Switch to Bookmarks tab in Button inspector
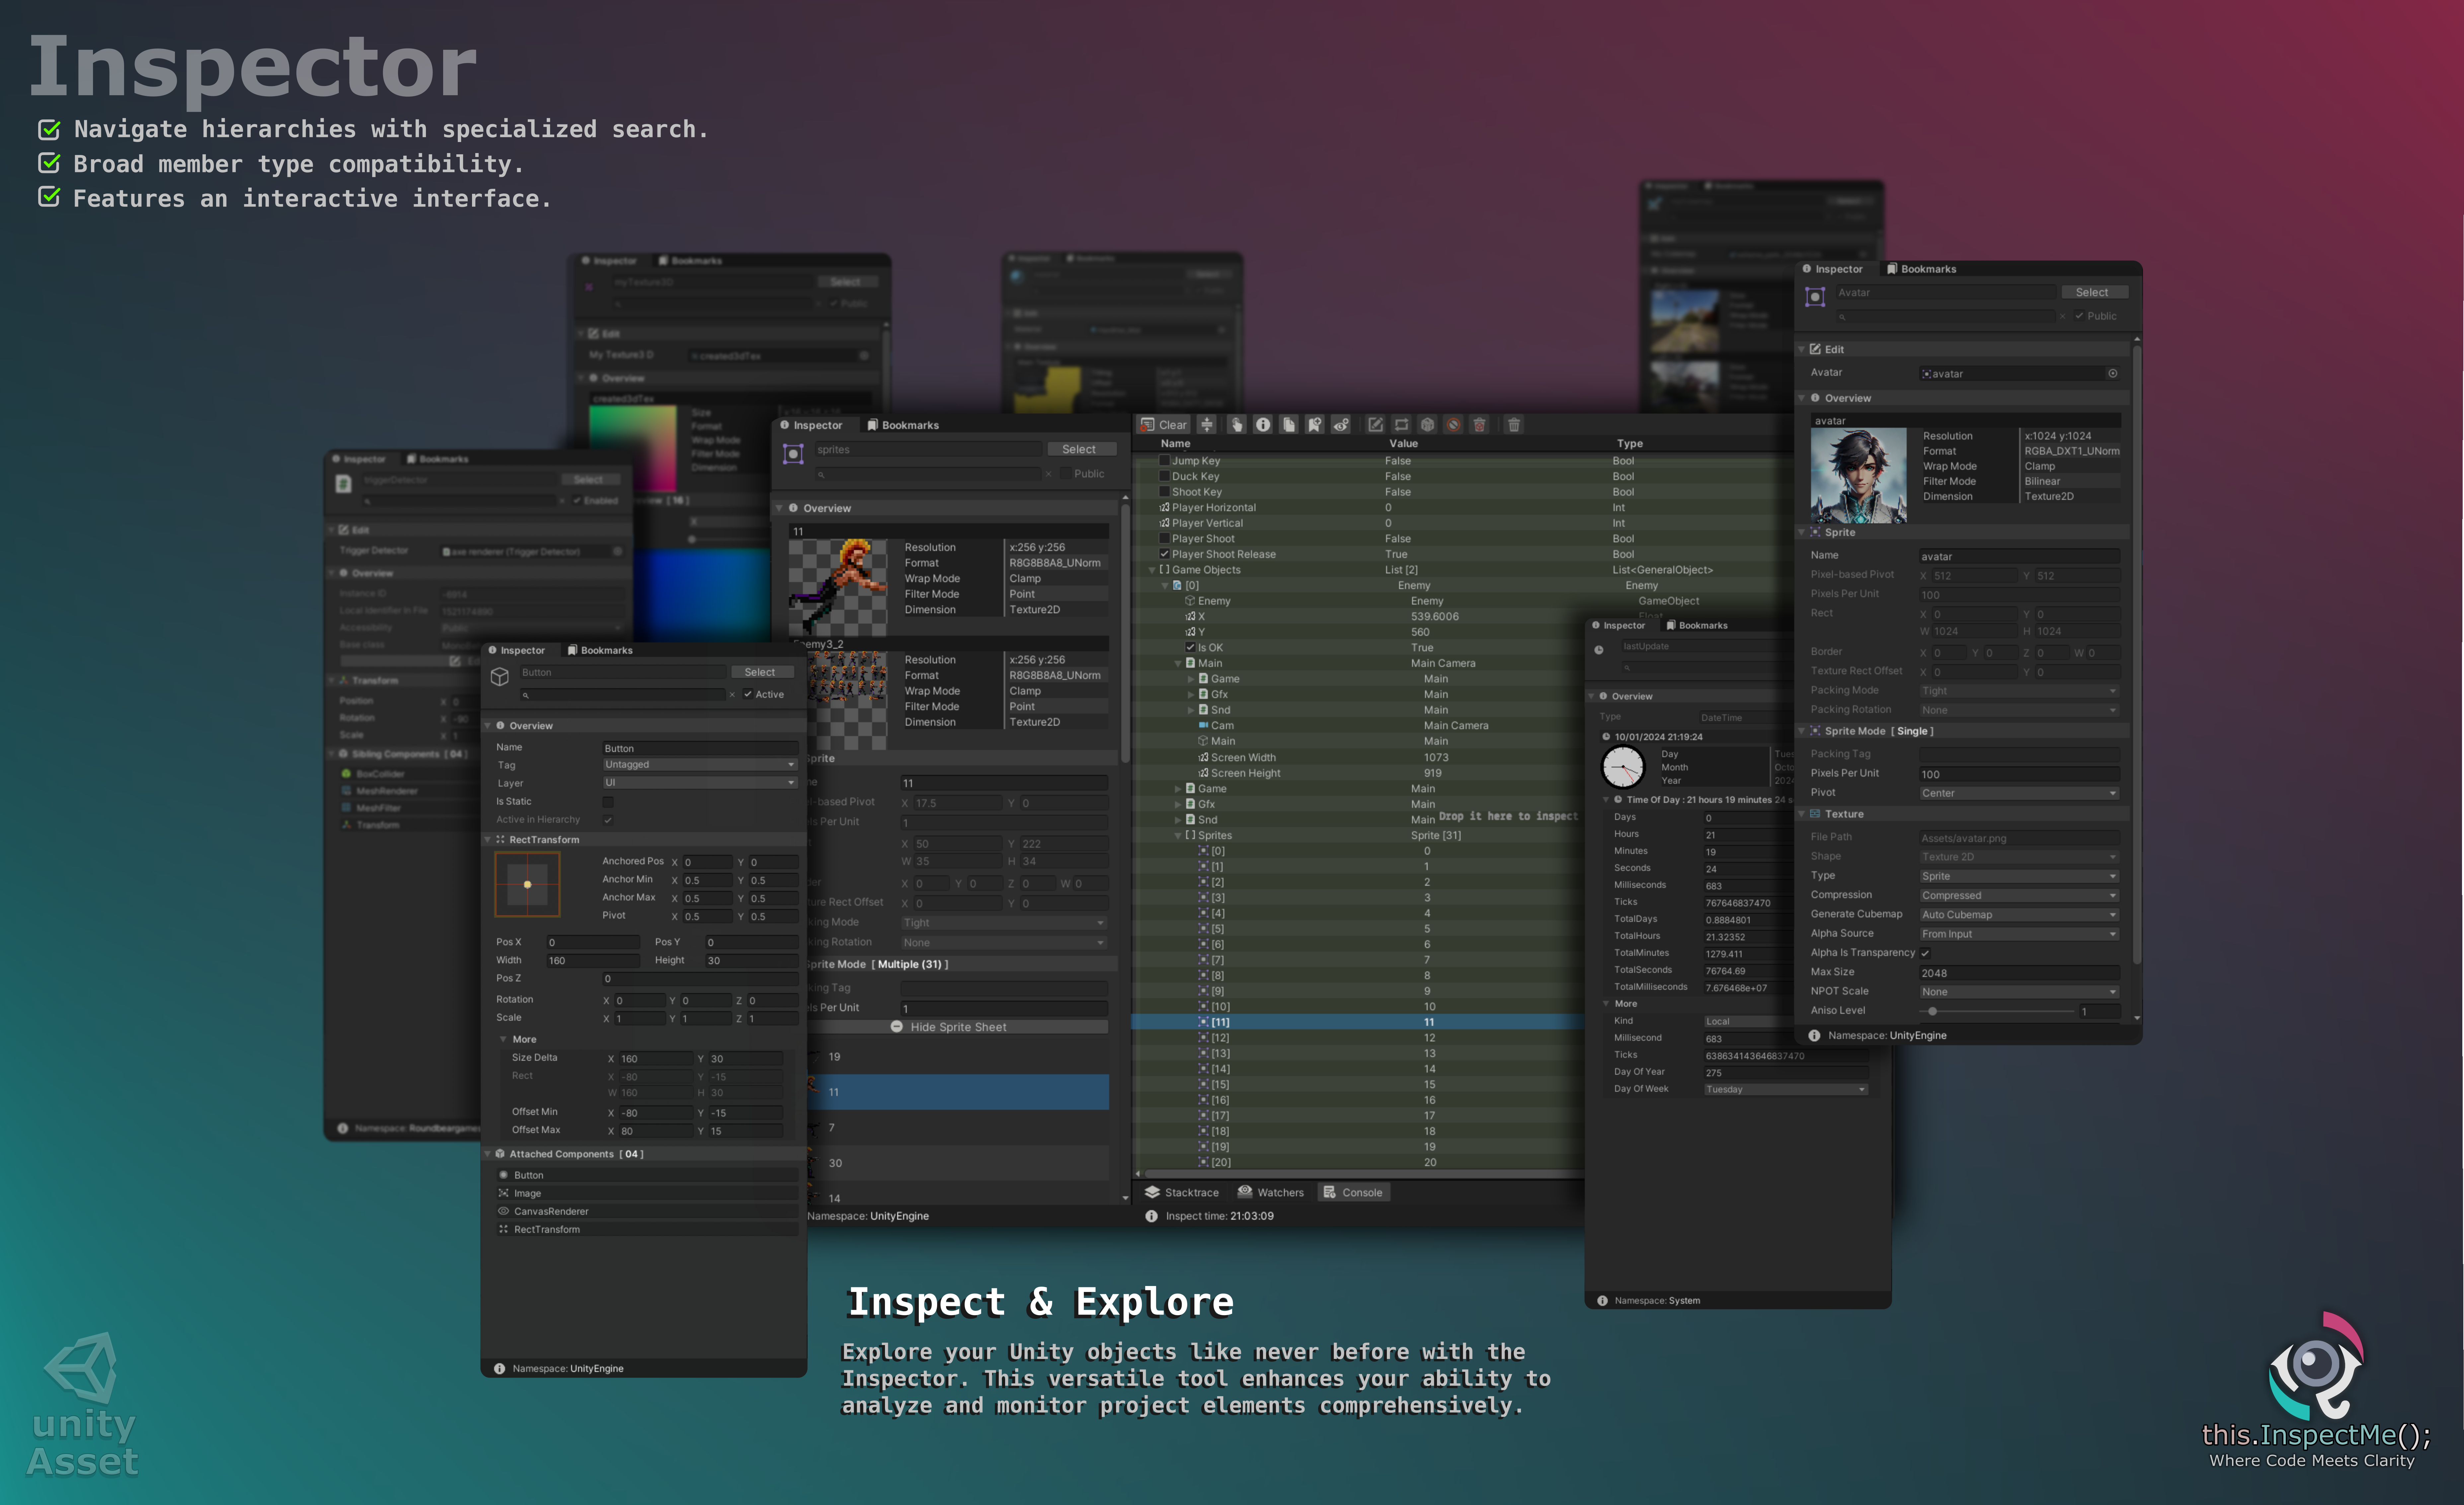This screenshot has height=1505, width=2464. (x=600, y=650)
